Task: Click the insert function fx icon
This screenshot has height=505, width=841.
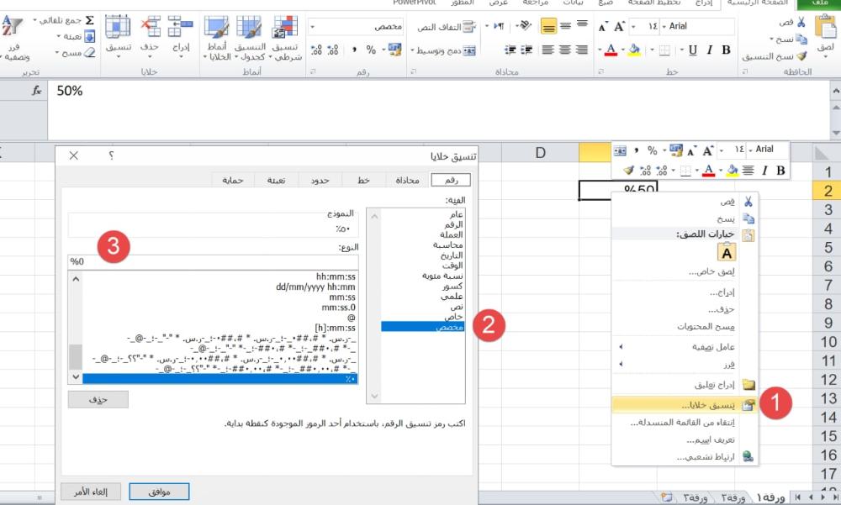Action: pyautogui.click(x=36, y=91)
